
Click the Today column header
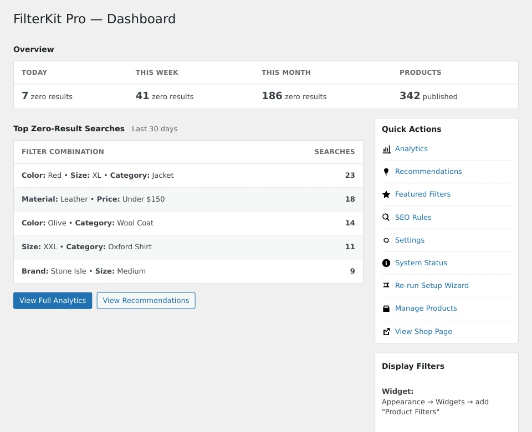click(x=34, y=72)
